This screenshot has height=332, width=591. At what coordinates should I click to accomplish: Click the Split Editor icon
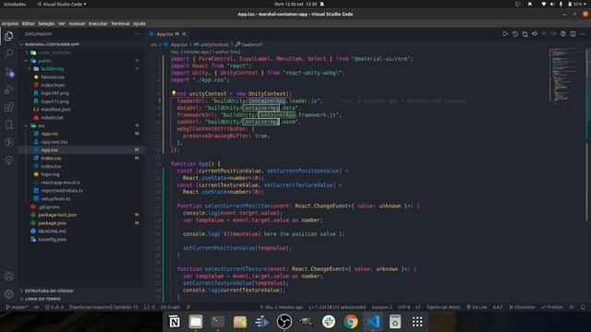[573, 34]
